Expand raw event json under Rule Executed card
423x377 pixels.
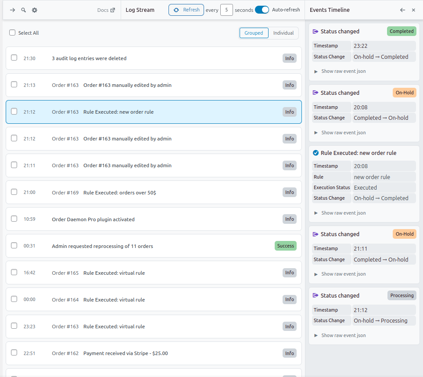[x=340, y=213]
